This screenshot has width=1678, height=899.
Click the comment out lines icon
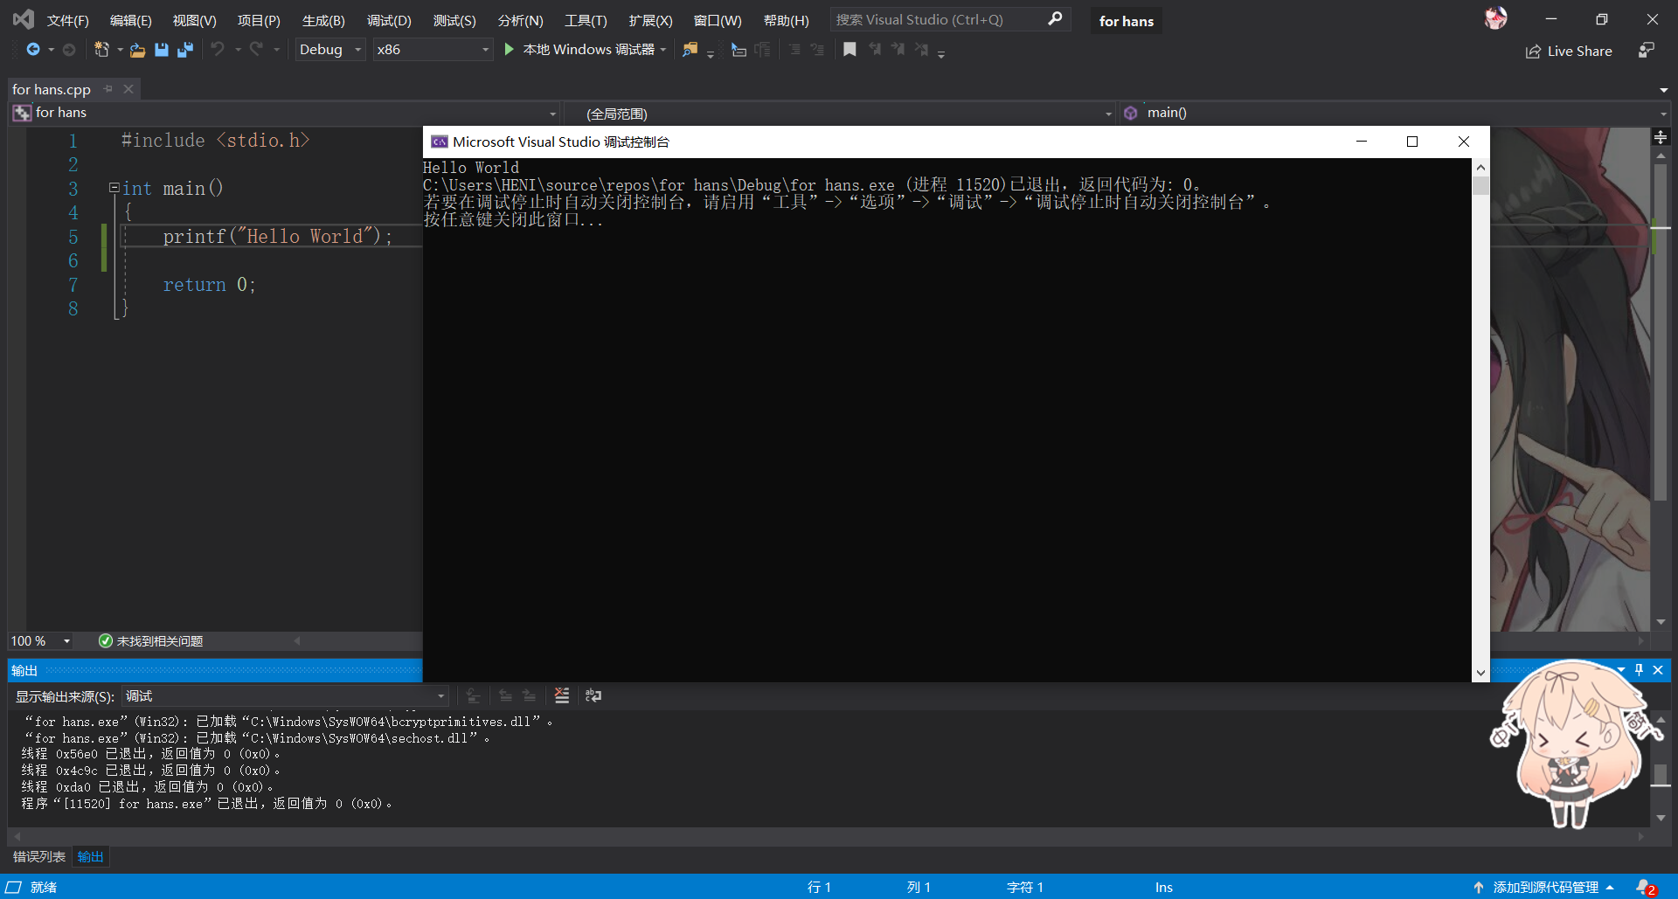[794, 50]
